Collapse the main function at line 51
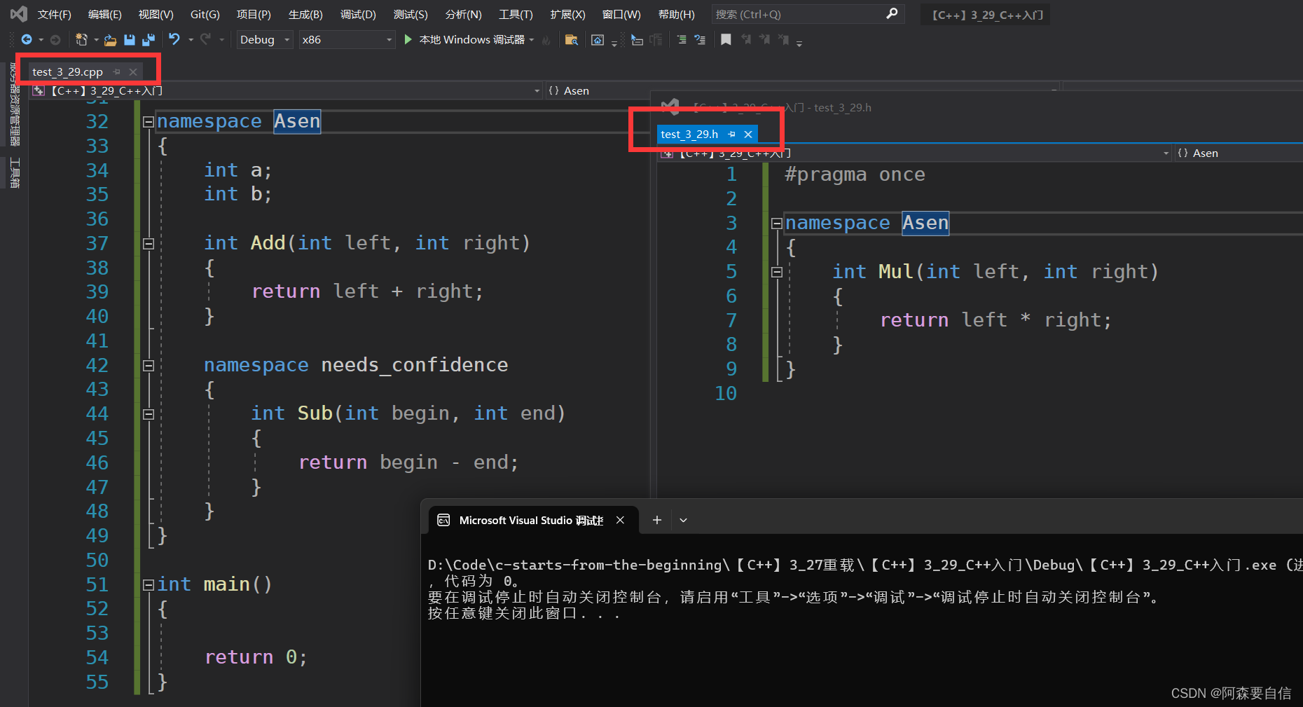This screenshot has width=1303, height=707. (x=149, y=585)
